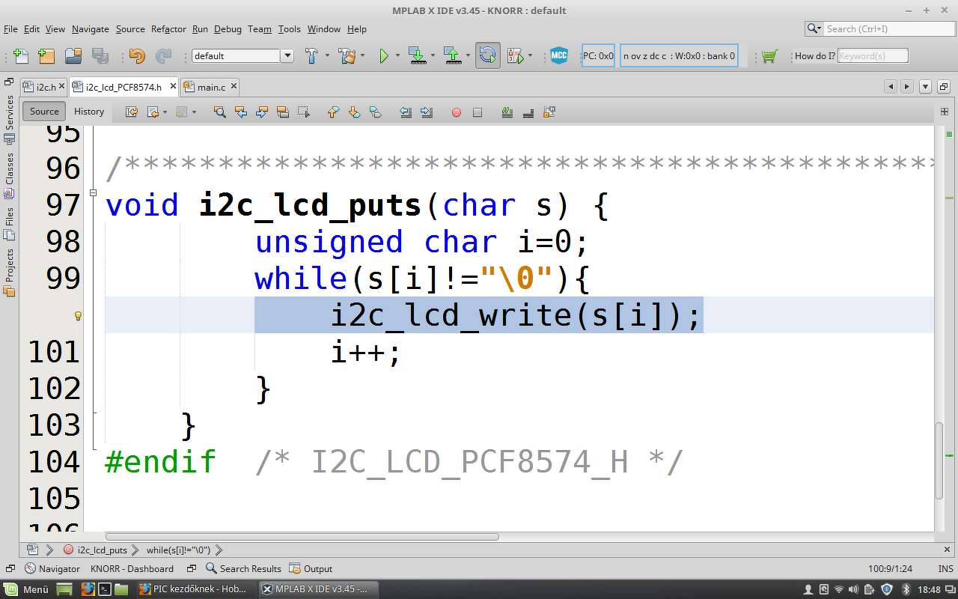The image size is (958, 599).
Task: Toggle bookmark on current line
Action: [376, 112]
